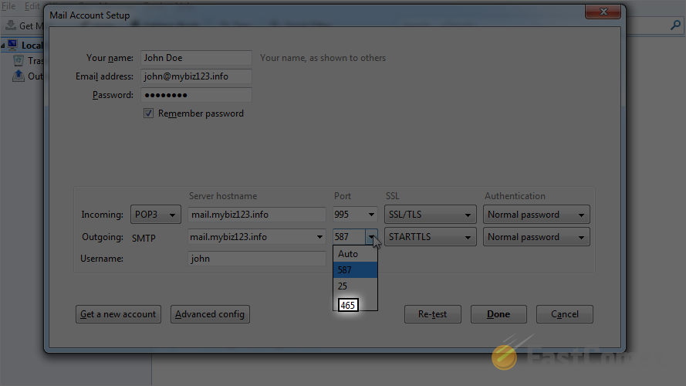Click Get a new account button

pyautogui.click(x=118, y=314)
